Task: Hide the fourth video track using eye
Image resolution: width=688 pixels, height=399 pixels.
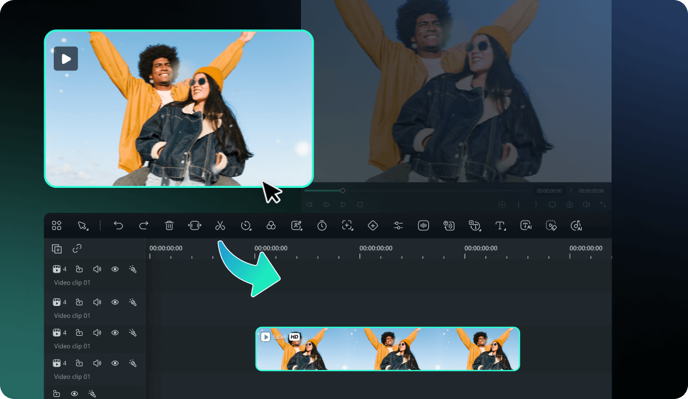Action: 115,363
